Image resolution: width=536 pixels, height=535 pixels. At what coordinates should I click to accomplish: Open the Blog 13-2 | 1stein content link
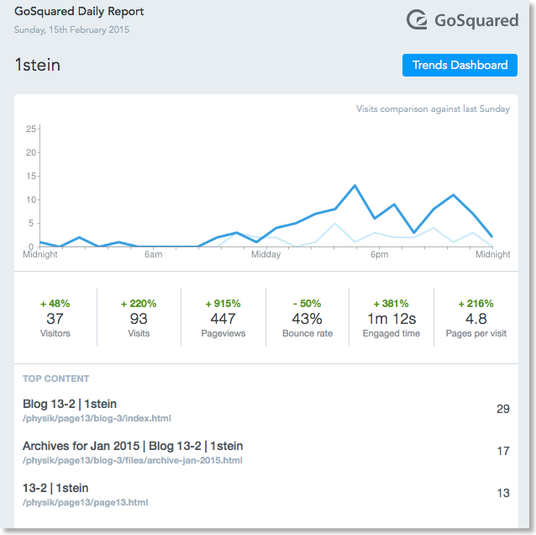tap(70, 404)
